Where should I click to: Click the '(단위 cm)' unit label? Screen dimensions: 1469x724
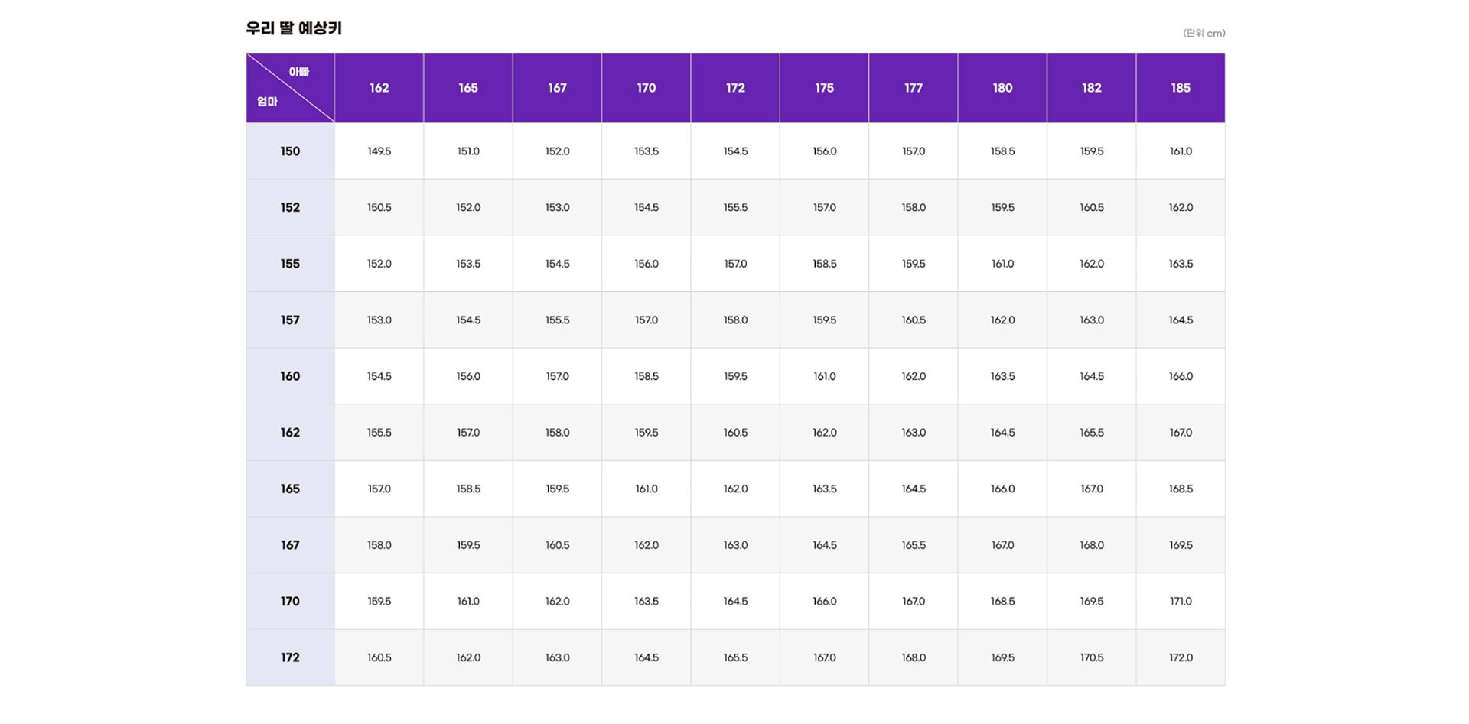[1204, 33]
